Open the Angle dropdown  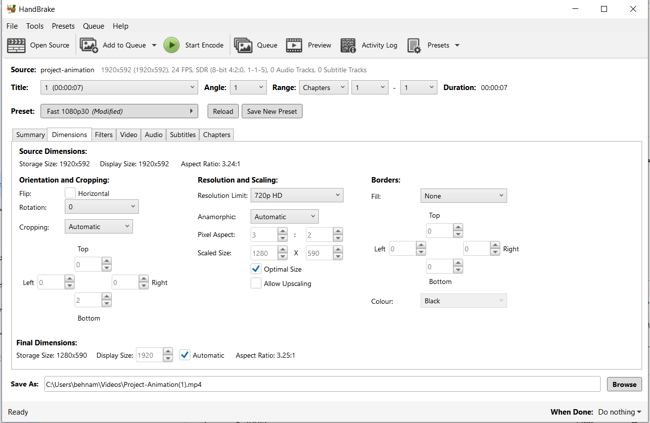tap(248, 88)
